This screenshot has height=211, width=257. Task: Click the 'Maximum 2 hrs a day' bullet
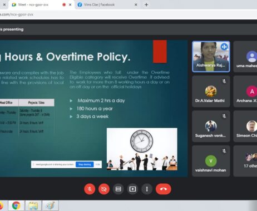coord(101,101)
